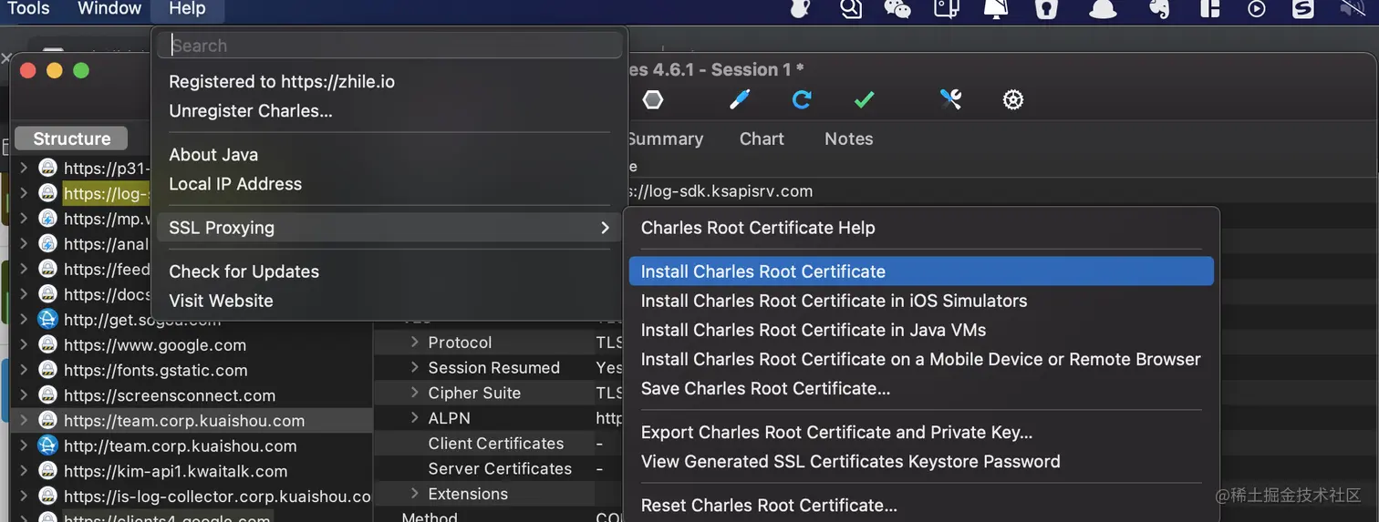1379x522 pixels.
Task: Click lock icon beside https://fonts.gstatic.com
Action: tap(47, 370)
